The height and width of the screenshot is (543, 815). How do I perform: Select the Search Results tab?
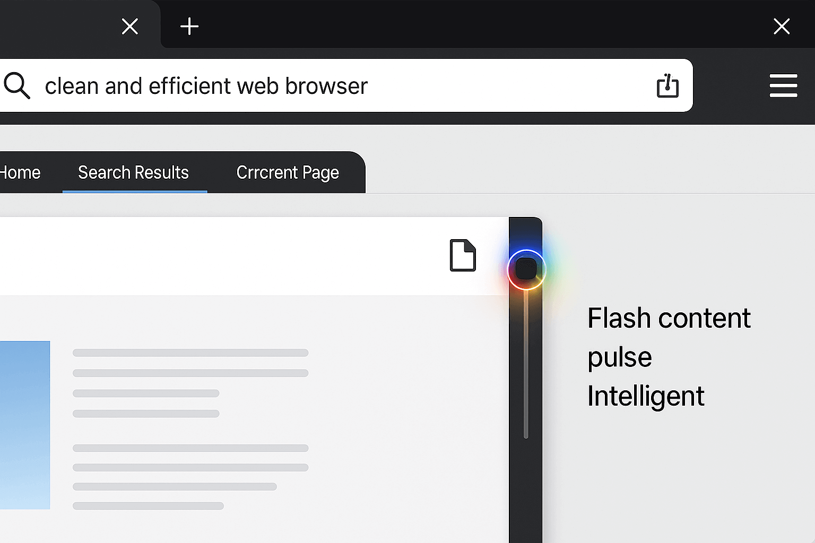pyautogui.click(x=133, y=173)
